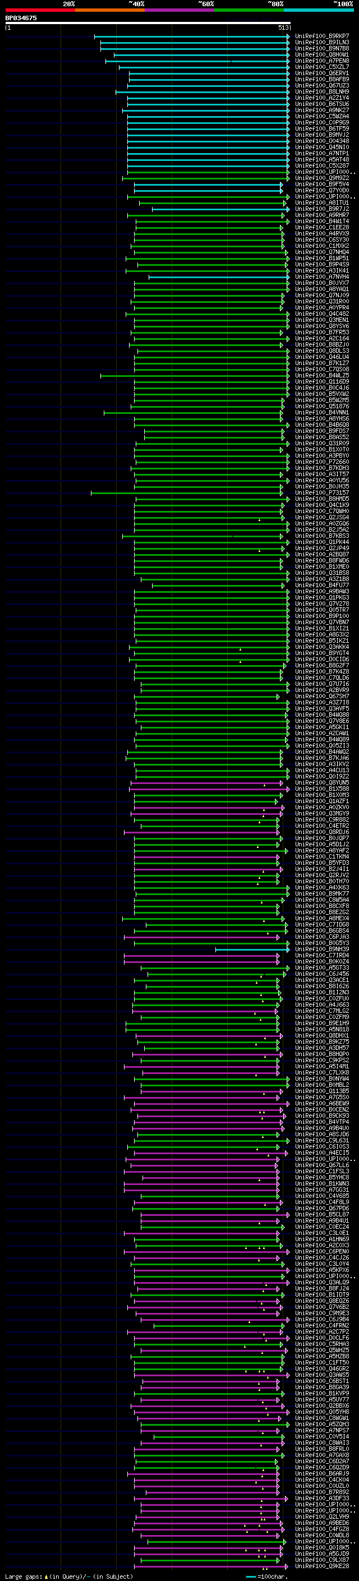Select the label UniRef100_O04348
This screenshot has height=1581, width=359.
[x=322, y=141]
